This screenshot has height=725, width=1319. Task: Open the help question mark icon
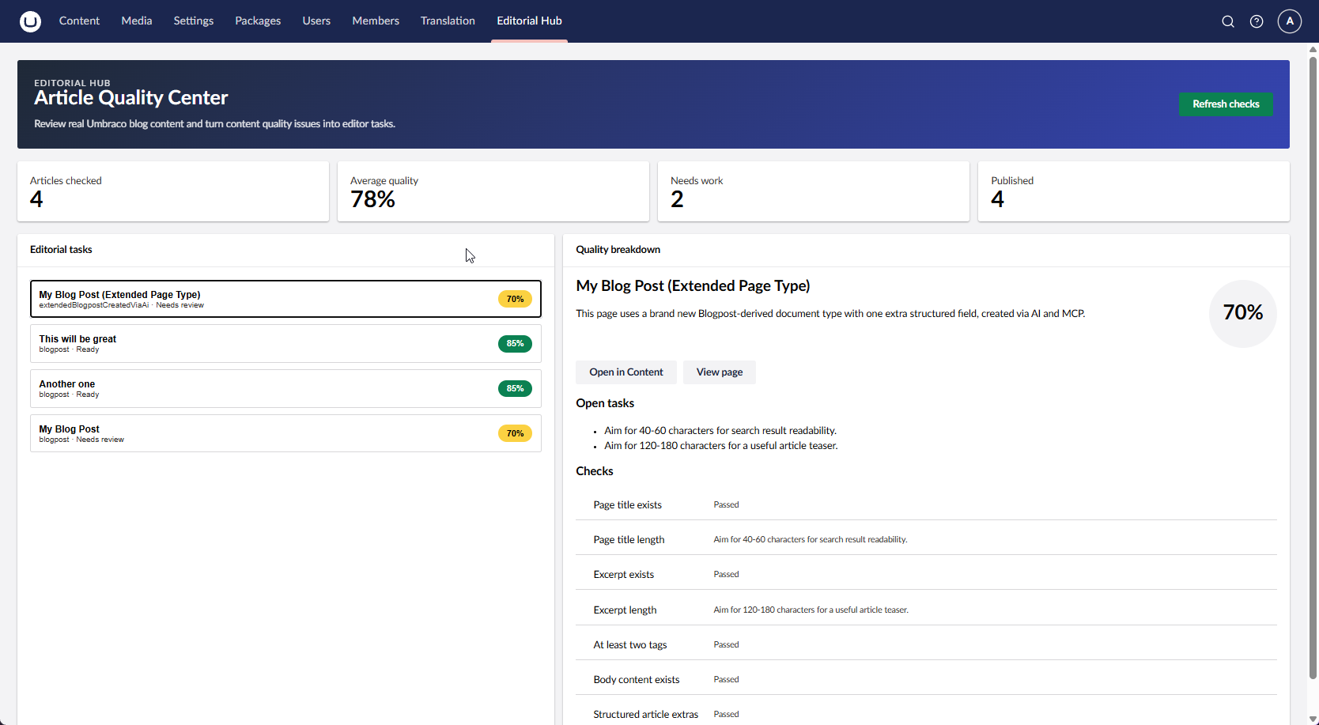[x=1257, y=21]
